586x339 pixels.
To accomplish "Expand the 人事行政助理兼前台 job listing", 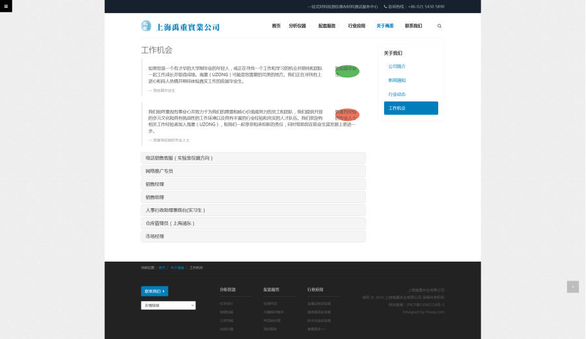I will [253, 210].
